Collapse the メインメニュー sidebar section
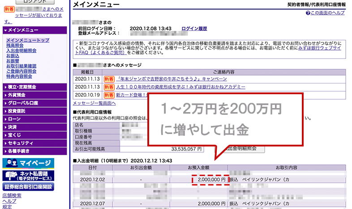The image size is (352, 209). (35, 30)
